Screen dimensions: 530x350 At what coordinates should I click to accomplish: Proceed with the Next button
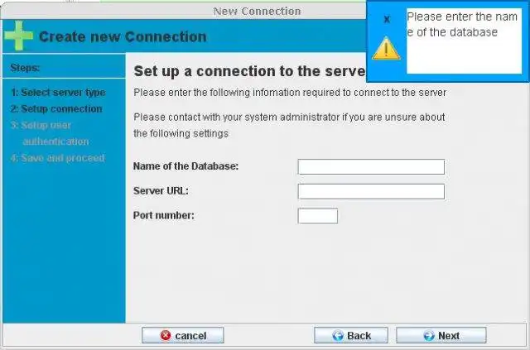point(441,335)
